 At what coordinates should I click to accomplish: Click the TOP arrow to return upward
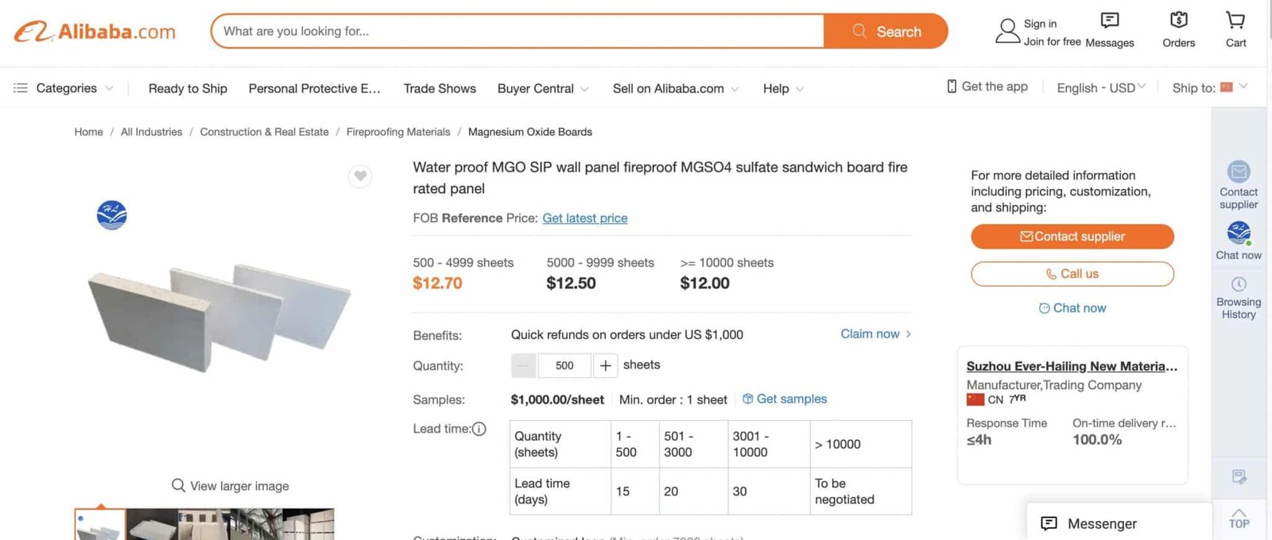click(1239, 519)
